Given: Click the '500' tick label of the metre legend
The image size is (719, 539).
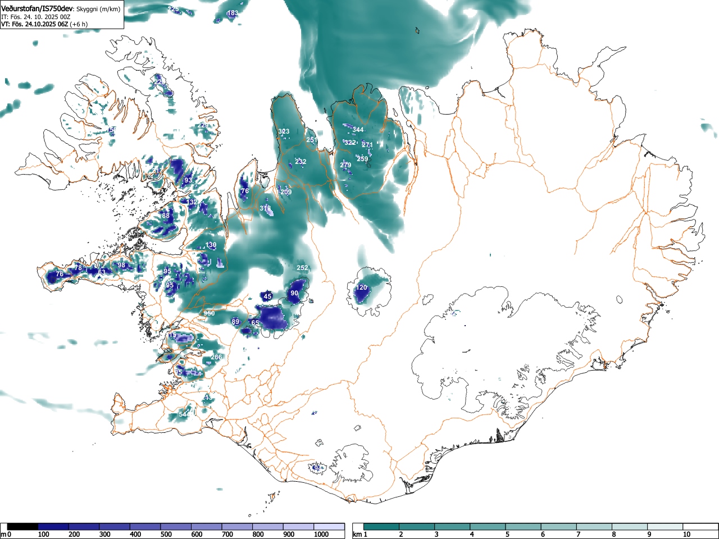Looking at the screenshot, I should click(166, 535).
